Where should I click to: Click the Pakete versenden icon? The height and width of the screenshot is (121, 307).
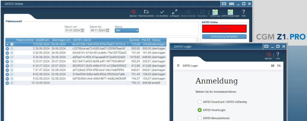[188, 12]
